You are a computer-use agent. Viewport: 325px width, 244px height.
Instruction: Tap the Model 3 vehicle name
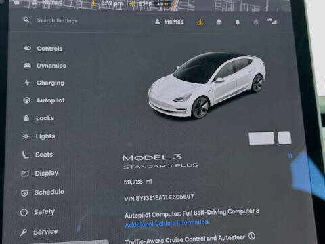(x=152, y=157)
